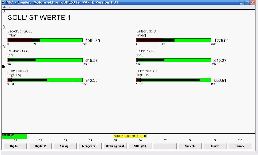Open the Digital 1 screen

coord(15,146)
